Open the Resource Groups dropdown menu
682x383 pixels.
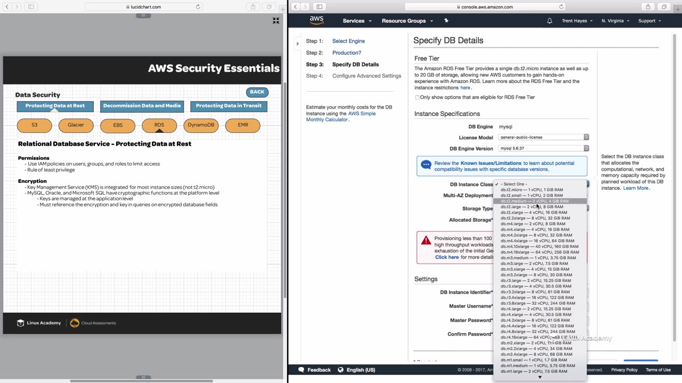(x=407, y=21)
